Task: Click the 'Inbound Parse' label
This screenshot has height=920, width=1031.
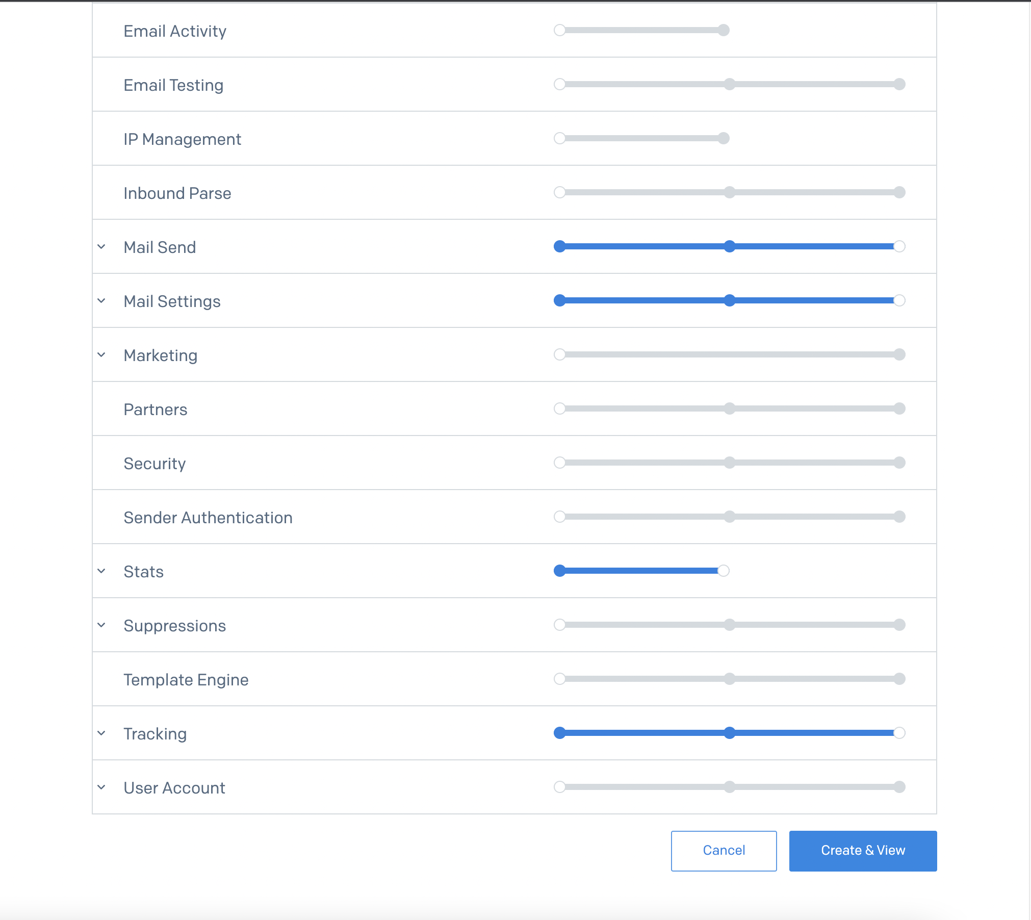Action: pos(177,194)
